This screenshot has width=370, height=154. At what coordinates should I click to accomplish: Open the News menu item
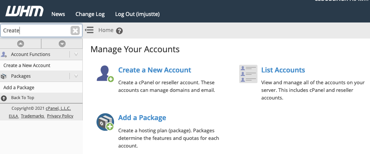(58, 14)
